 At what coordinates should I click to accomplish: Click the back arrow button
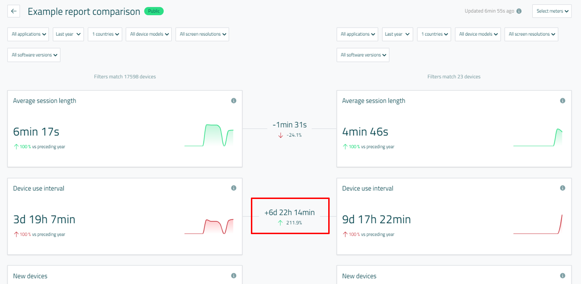coord(14,11)
